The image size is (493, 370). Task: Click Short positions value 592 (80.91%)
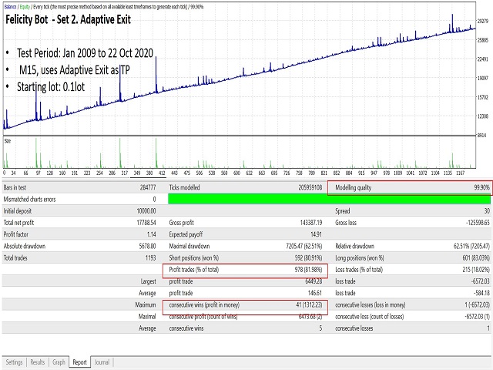tap(308, 258)
